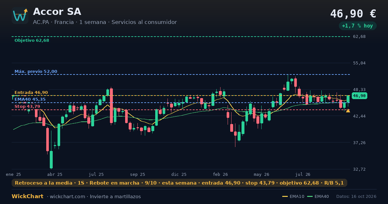Click the sep 25 date axis label
This screenshot has width=388, height=204.
(138, 174)
